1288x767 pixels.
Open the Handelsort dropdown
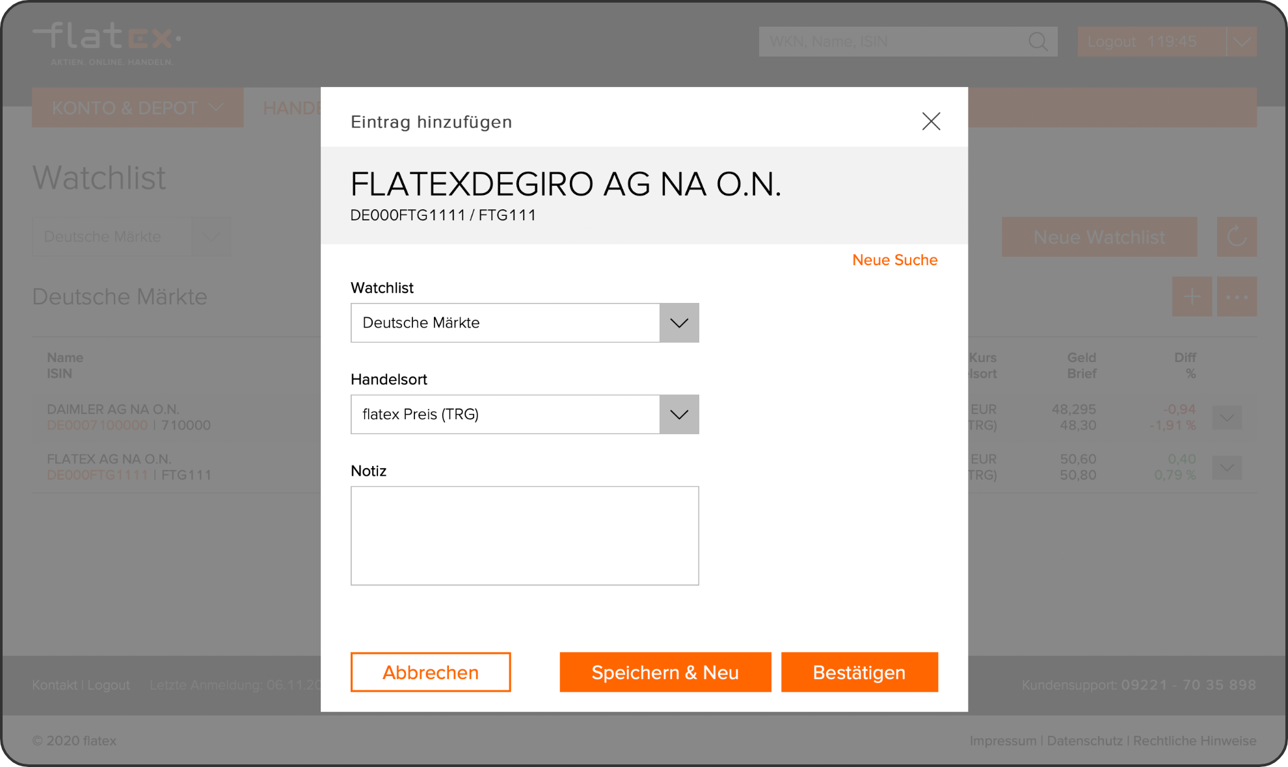pyautogui.click(x=678, y=415)
